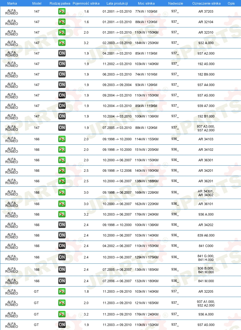The width and height of the screenshot is (241, 330).
Task: Select the ON icon in the 937 A4.000 row
Action: point(62,85)
